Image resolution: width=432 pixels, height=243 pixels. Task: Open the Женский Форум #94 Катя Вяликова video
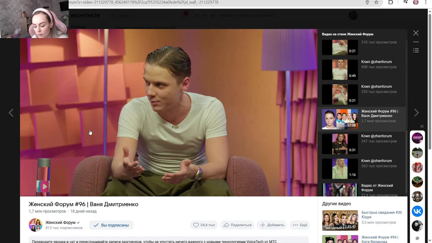pos(380,239)
